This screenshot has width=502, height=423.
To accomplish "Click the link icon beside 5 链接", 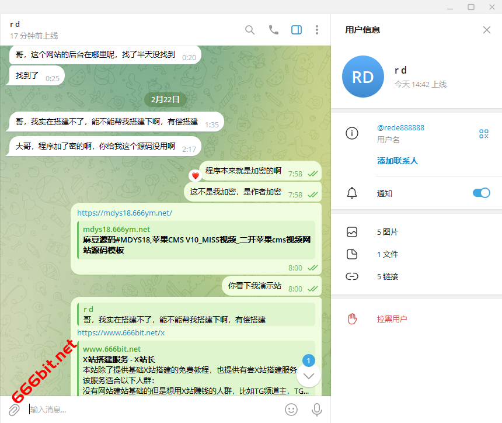I will coord(352,276).
